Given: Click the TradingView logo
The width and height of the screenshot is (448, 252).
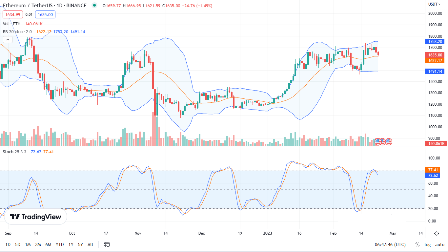Looking at the screenshot, I should click(x=35, y=217).
